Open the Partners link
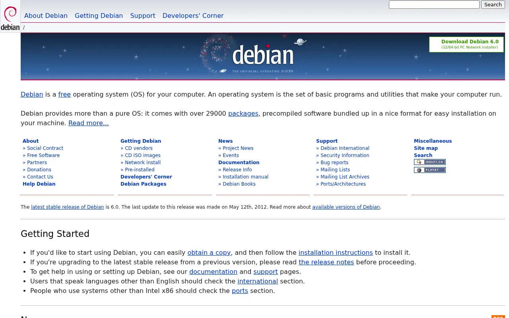The width and height of the screenshot is (509, 318). pos(37,163)
